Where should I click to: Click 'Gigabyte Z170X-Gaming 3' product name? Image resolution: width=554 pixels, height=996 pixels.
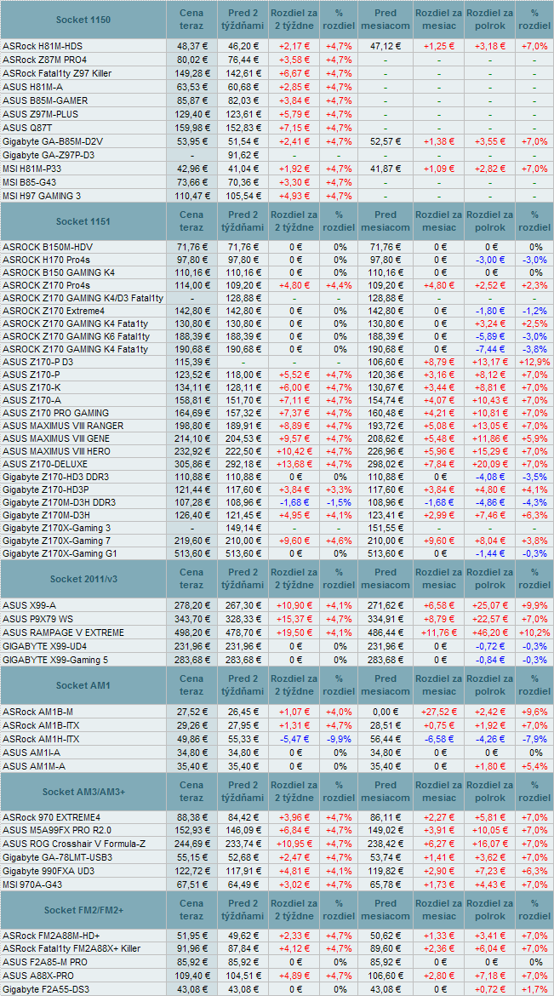[x=56, y=528]
